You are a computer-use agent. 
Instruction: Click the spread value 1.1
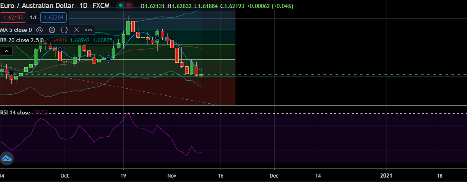[33, 17]
